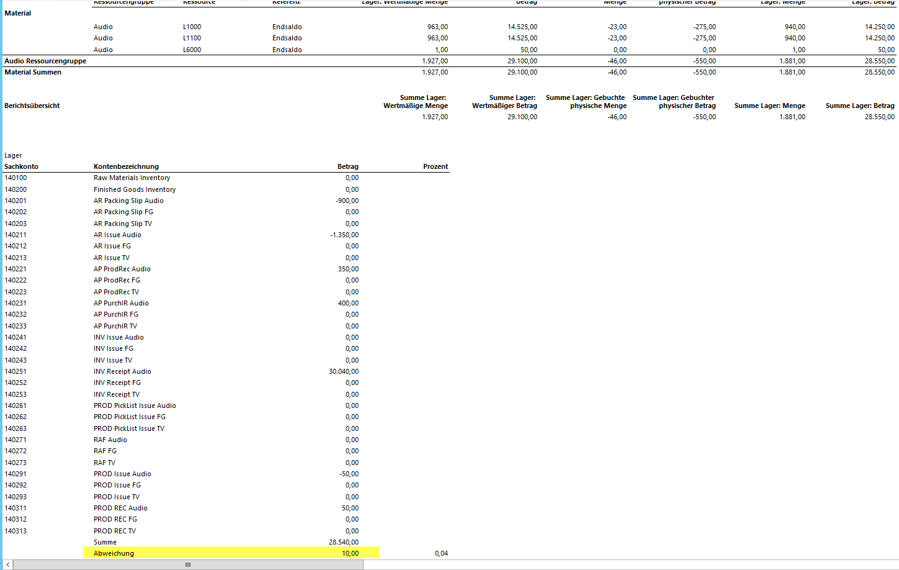
Task: Click the Abweichung amount 10,00
Action: pyautogui.click(x=350, y=553)
